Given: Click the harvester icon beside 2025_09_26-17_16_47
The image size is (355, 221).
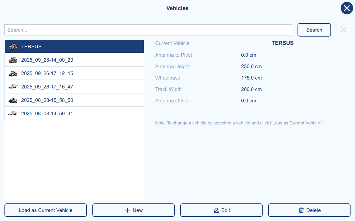Looking at the screenshot, I should [x=13, y=87].
